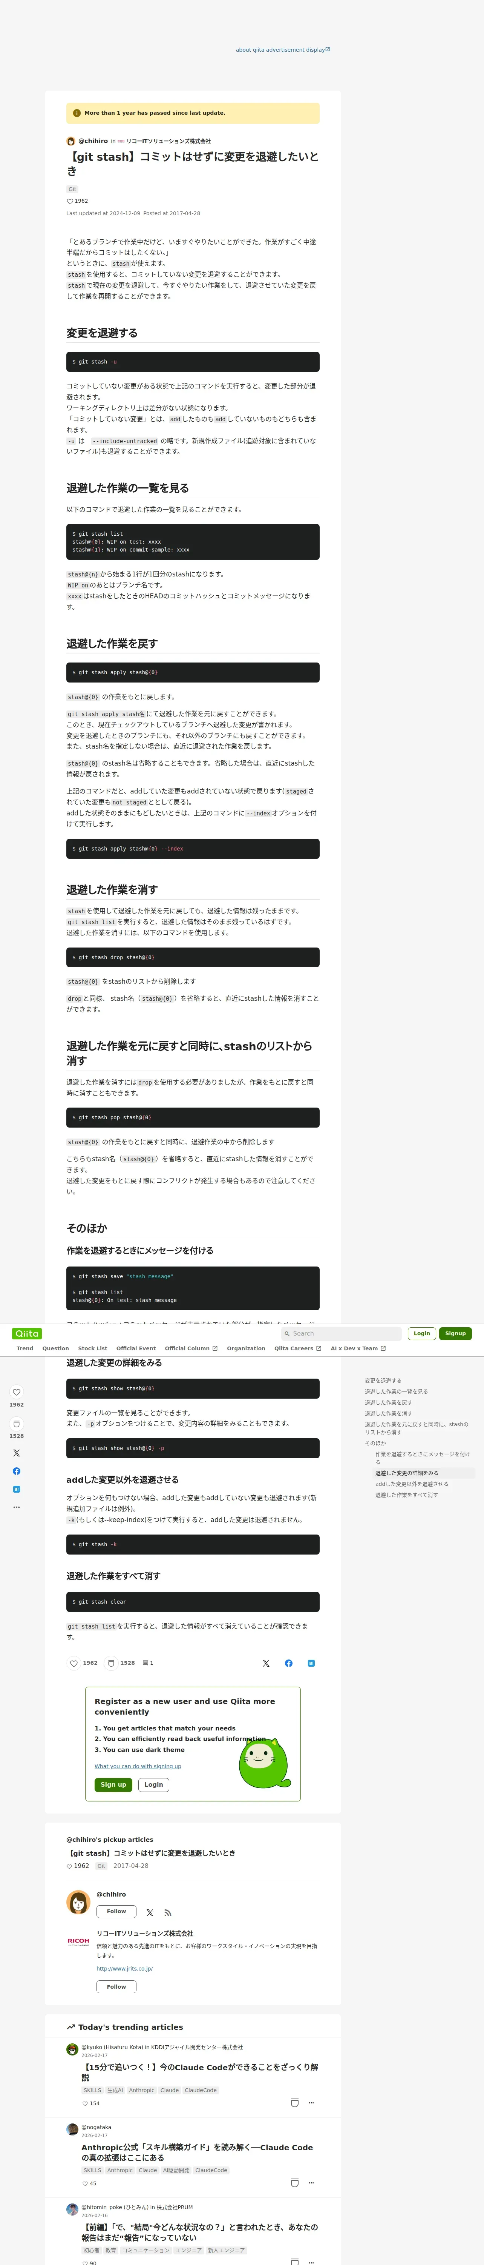
Task: Click the heart icon below the article body
Action: (74, 1663)
